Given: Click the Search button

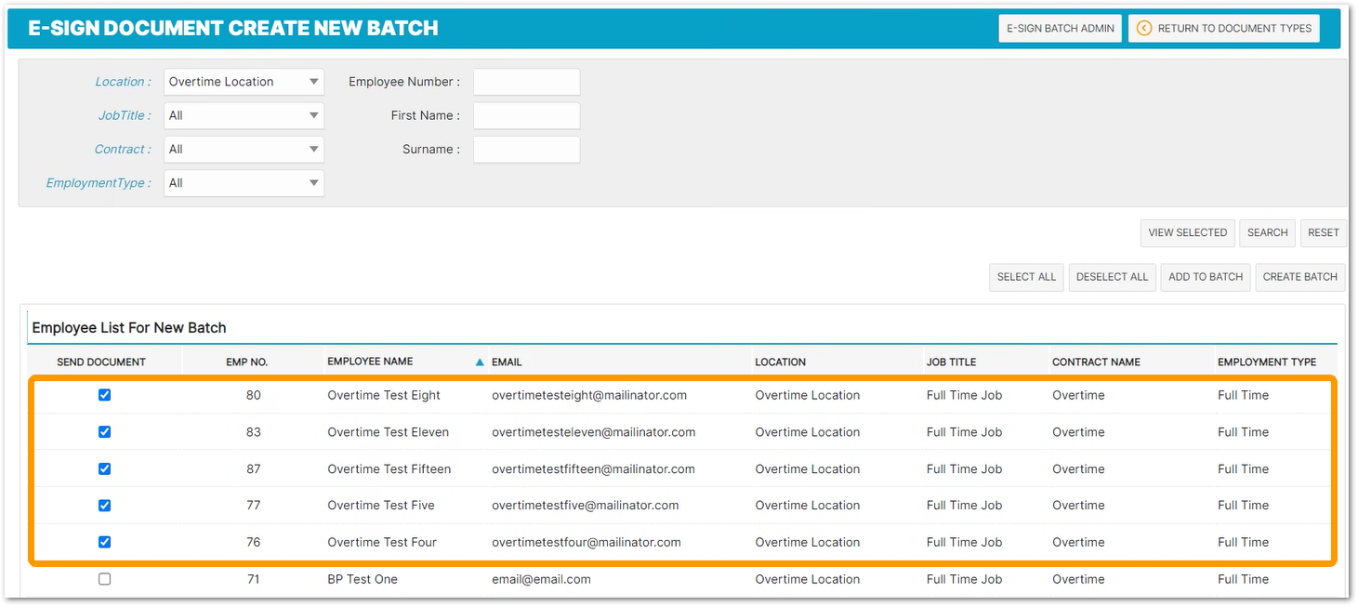Looking at the screenshot, I should tap(1267, 232).
